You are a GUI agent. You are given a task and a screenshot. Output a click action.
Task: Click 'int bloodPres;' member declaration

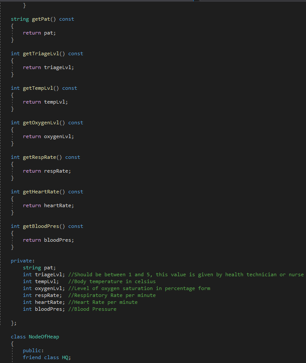[x=44, y=309]
